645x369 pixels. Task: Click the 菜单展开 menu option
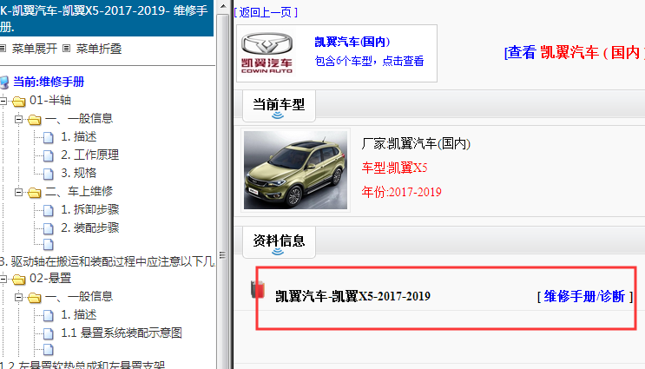click(x=34, y=49)
